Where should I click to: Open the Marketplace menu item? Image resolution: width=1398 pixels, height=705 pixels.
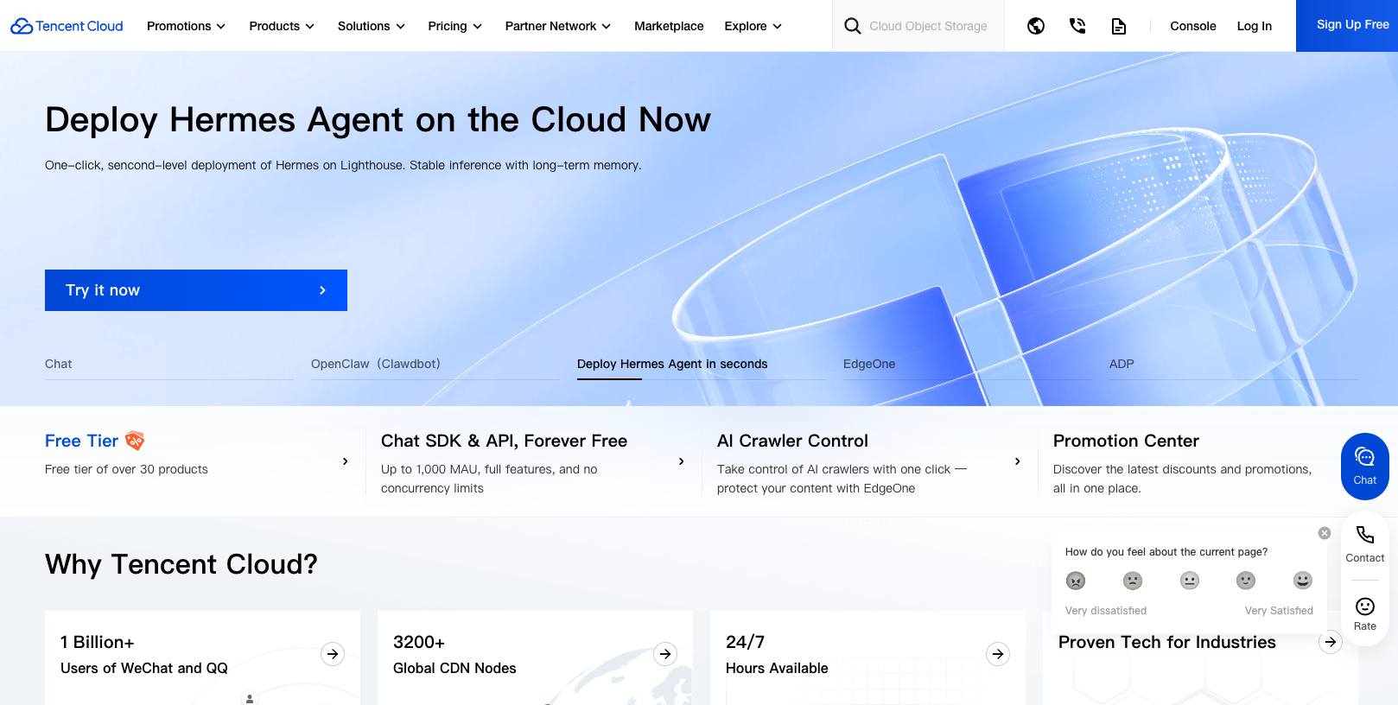coord(669,26)
